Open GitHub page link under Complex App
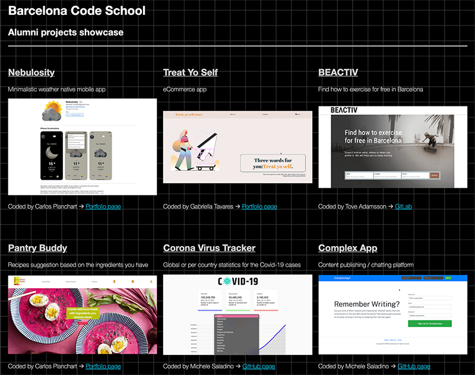 (x=415, y=367)
